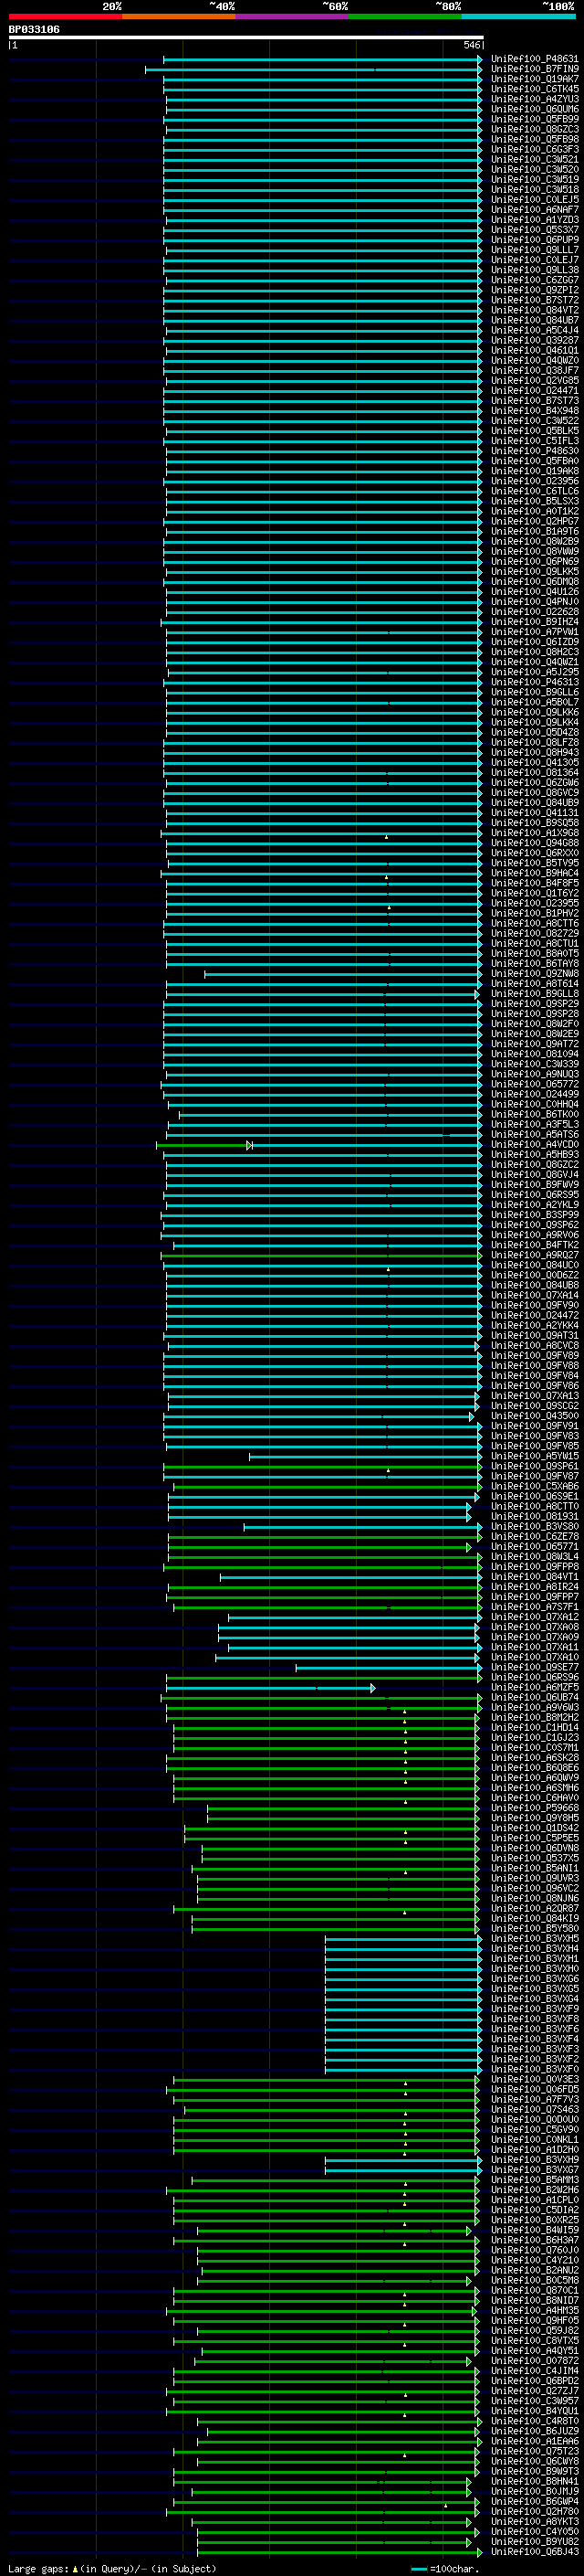Click the UniRef100_Q4U126 label

[x=534, y=592]
